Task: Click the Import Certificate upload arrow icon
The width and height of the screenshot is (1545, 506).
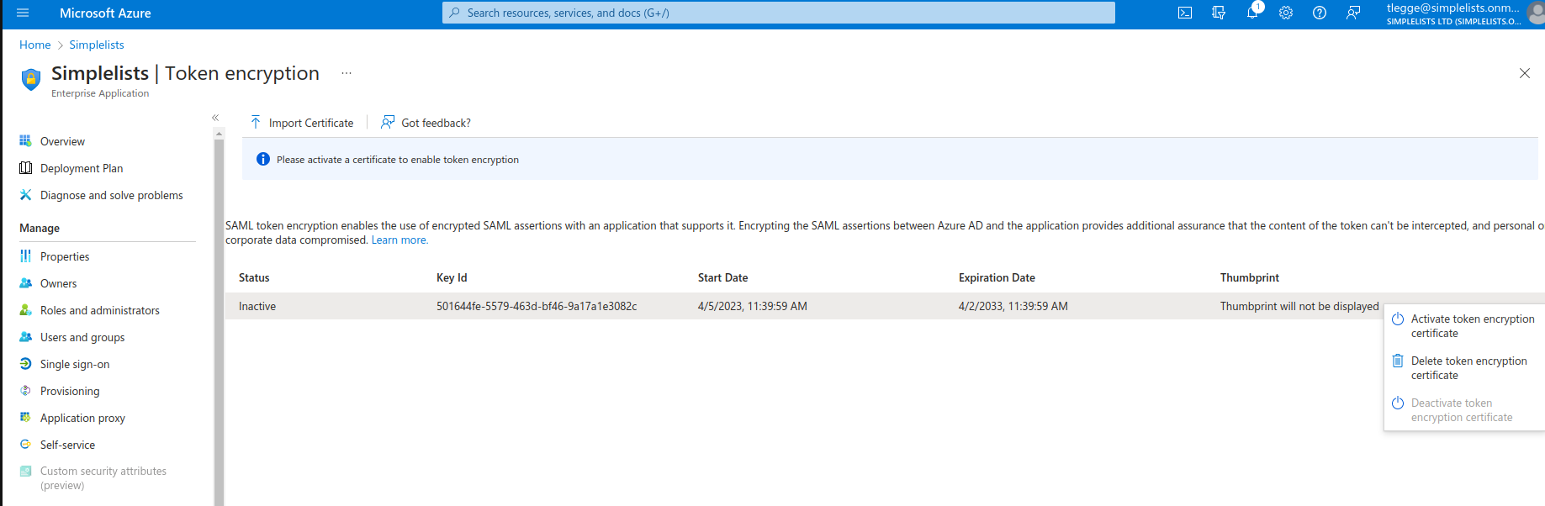Action: (256, 123)
